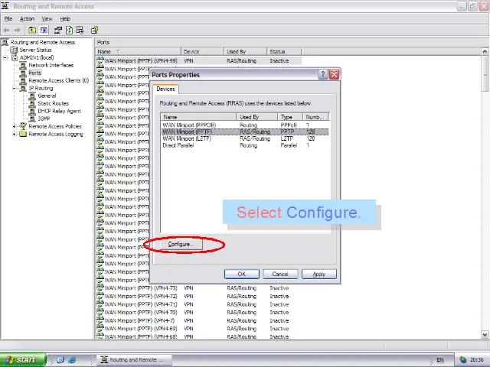
Task: Click the Network Interfaces tree icon
Action: click(x=23, y=65)
